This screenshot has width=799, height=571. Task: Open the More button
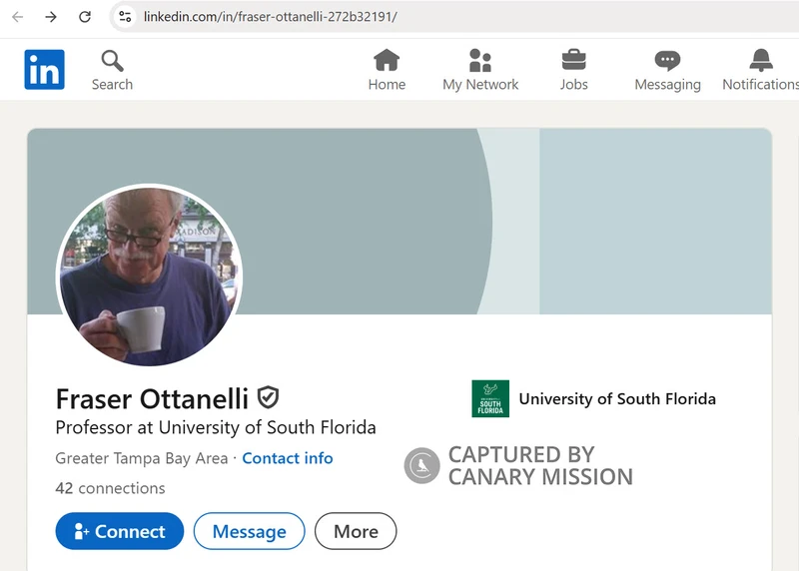[x=356, y=531]
